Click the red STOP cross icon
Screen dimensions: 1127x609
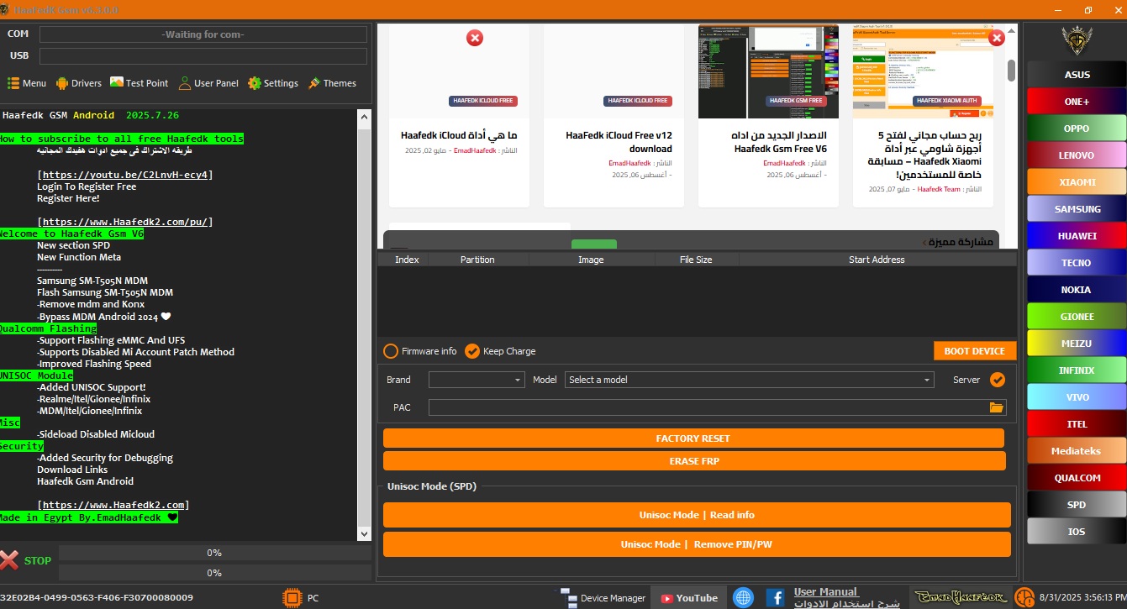[9, 560]
